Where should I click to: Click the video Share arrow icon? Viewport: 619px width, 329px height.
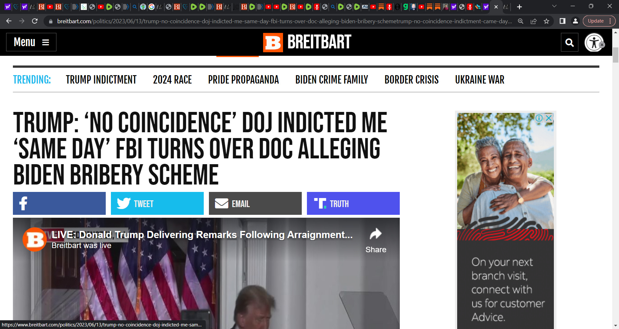tap(376, 234)
